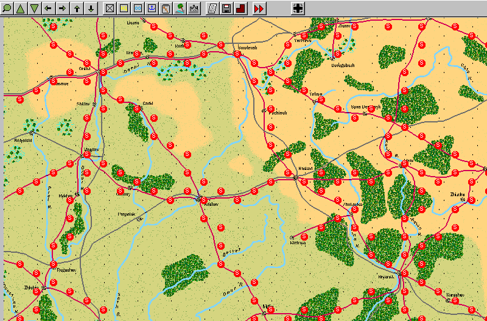
Task: Click the blue anchor toolbar icon
Action: tap(152, 9)
